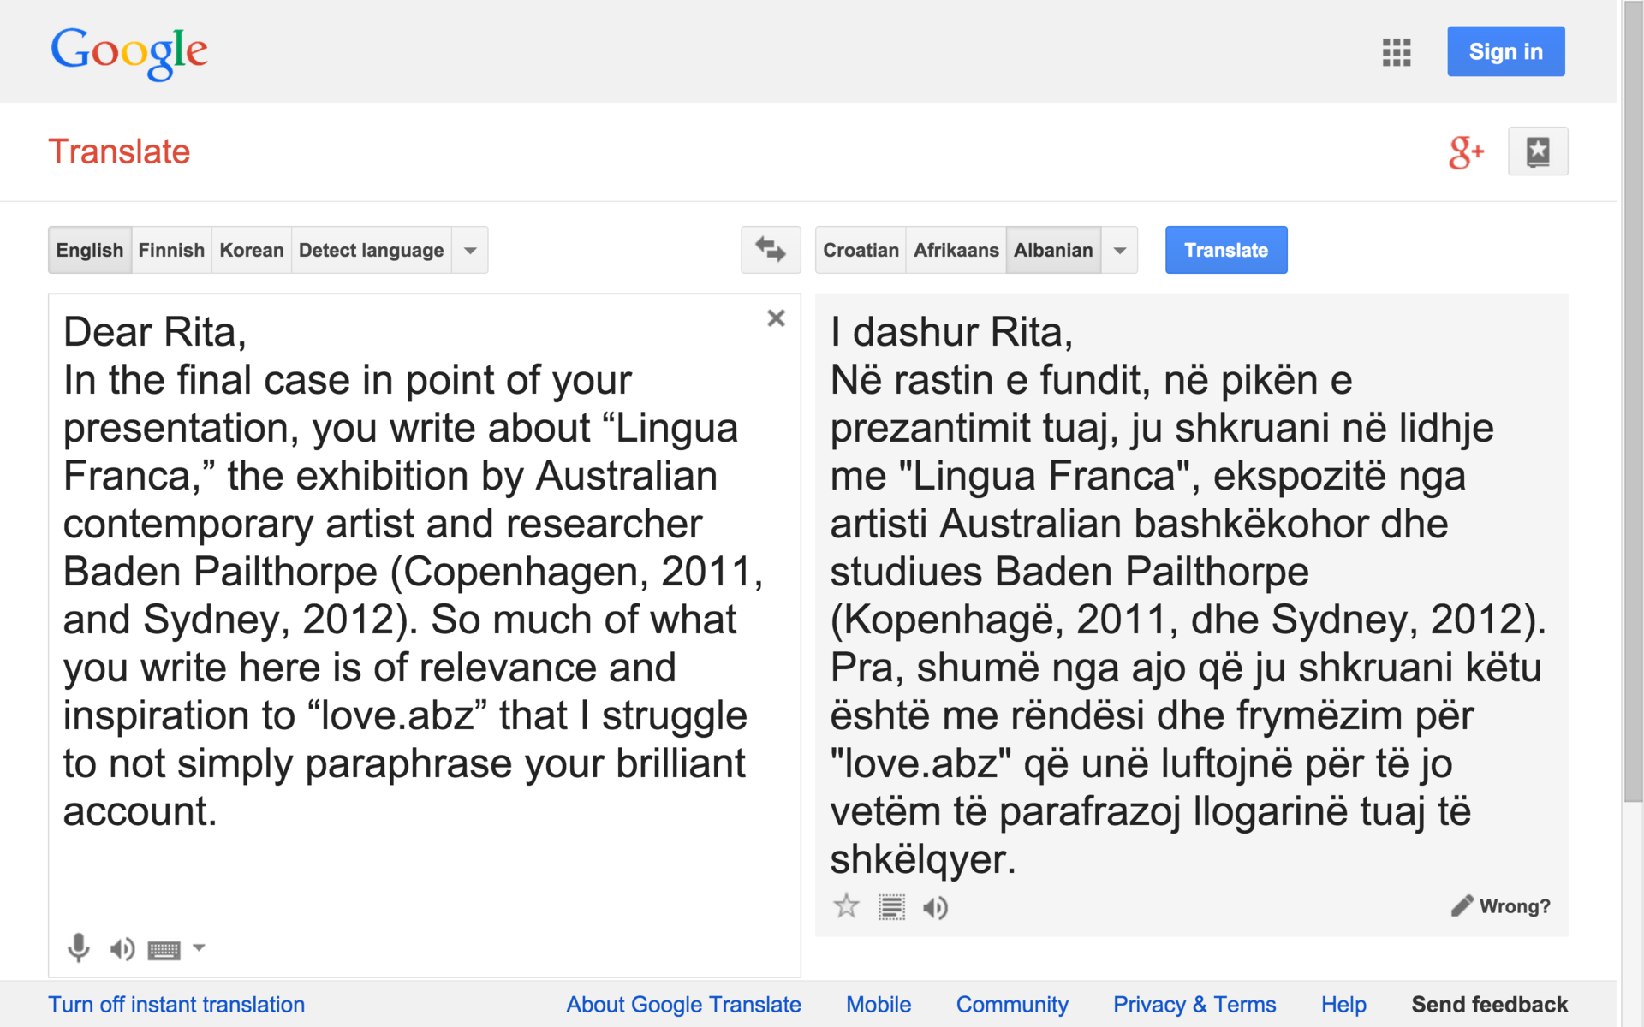Expand the source language dropdown

(x=470, y=251)
